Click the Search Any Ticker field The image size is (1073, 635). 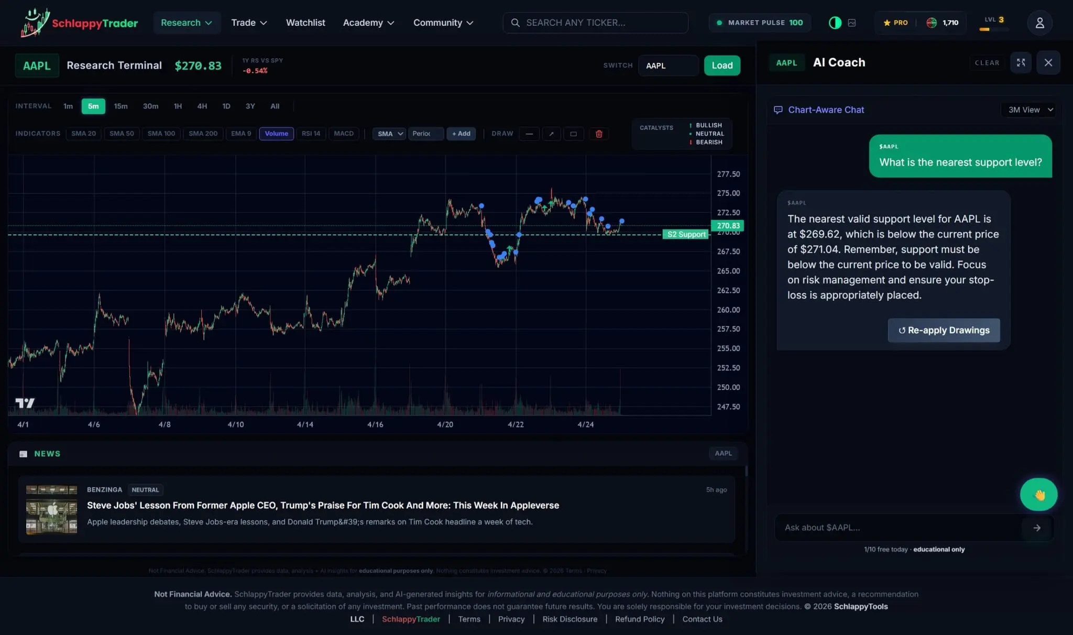(596, 23)
